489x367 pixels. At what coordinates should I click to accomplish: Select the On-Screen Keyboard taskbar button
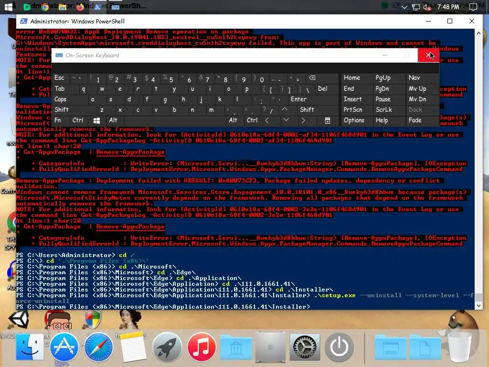[116, 7]
